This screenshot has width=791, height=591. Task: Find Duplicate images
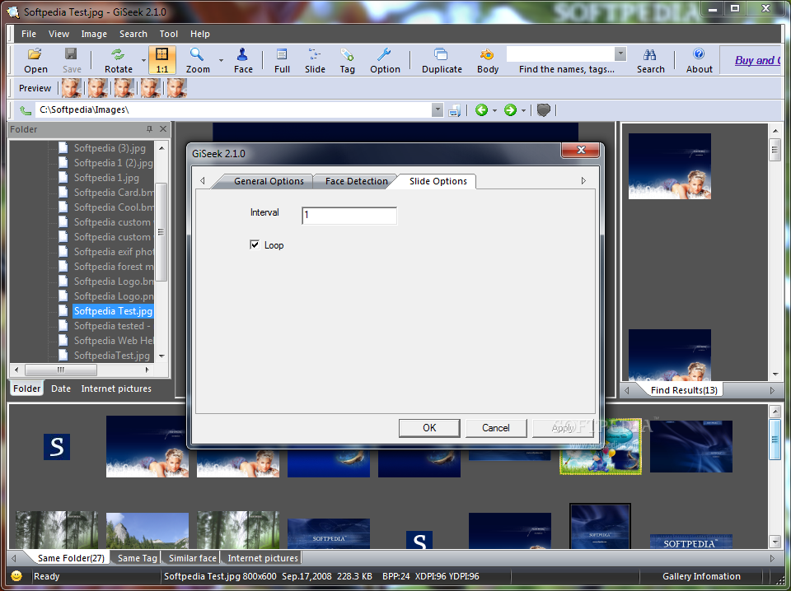(x=442, y=60)
